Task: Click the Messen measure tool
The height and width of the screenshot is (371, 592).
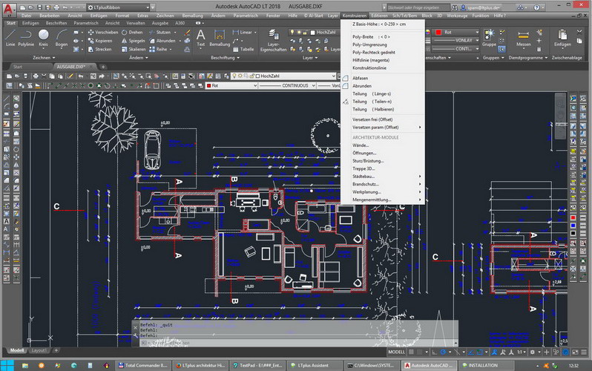Action: (523, 39)
